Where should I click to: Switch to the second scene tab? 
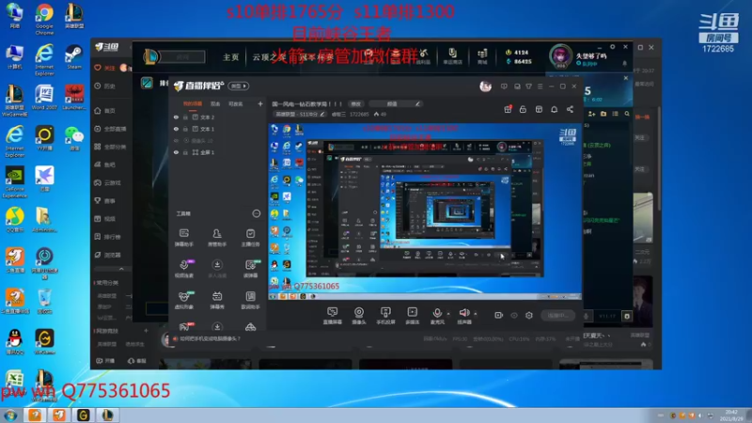[215, 103]
